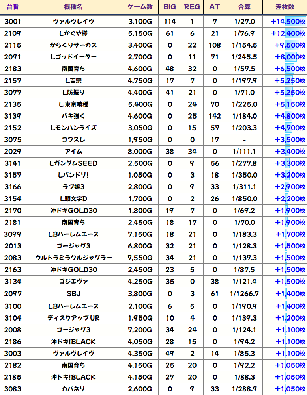Select machine number 2182
The width and height of the screenshot is (307, 395).
pos(13,366)
